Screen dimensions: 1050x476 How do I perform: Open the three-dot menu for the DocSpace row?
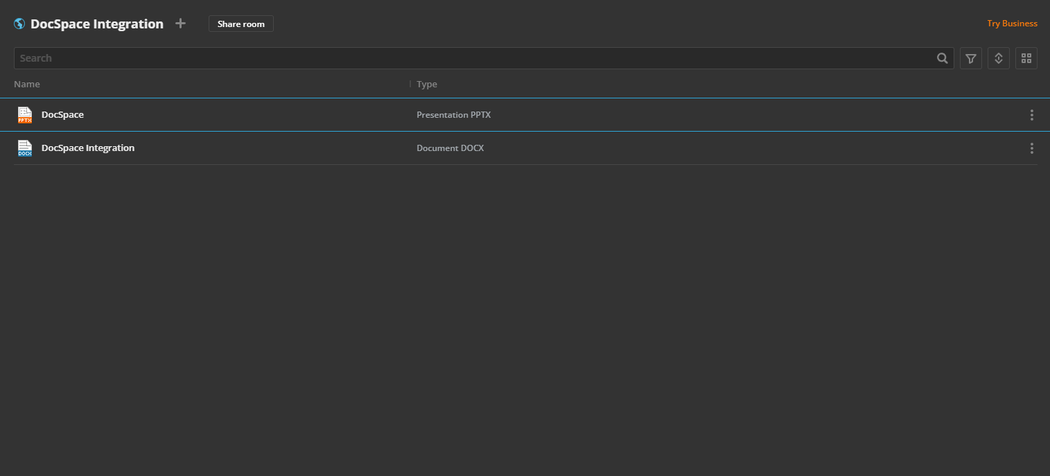(1031, 115)
